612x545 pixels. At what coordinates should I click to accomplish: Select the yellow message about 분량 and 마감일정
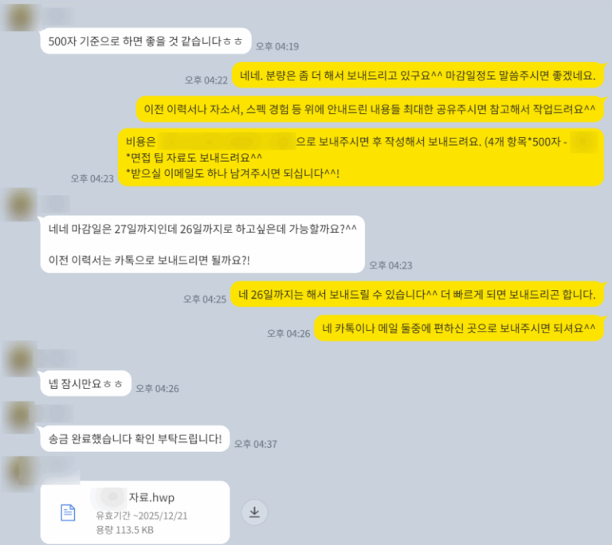(x=418, y=75)
